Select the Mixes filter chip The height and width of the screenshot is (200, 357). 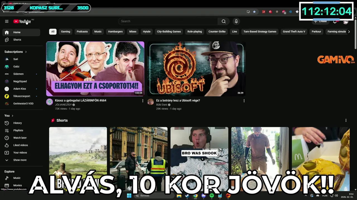(133, 32)
